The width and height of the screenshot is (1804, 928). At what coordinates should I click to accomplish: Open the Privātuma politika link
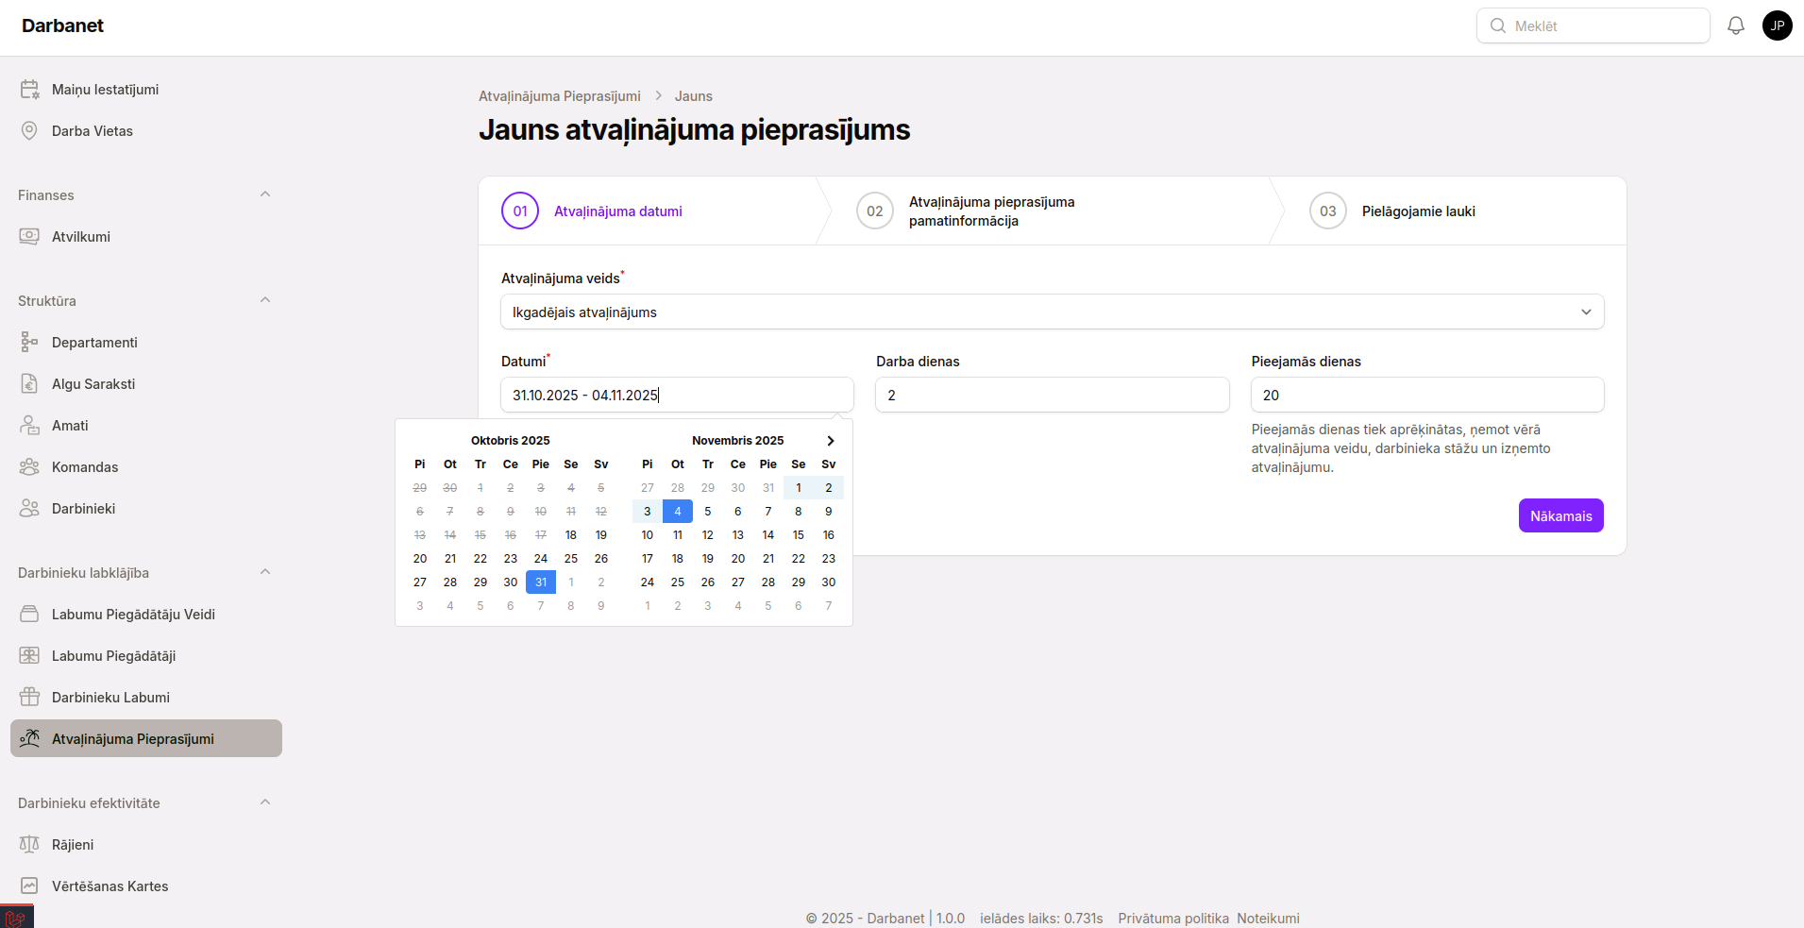click(1172, 918)
